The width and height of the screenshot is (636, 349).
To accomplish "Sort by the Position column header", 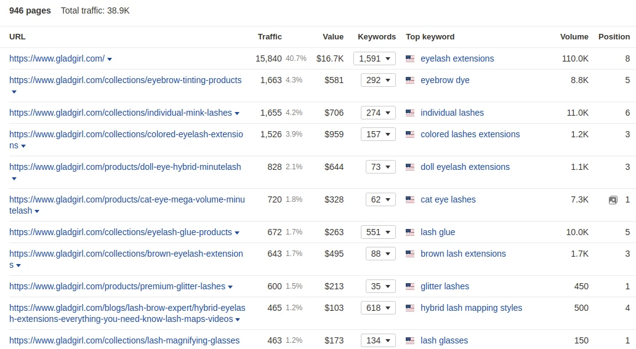I will 614,36.
